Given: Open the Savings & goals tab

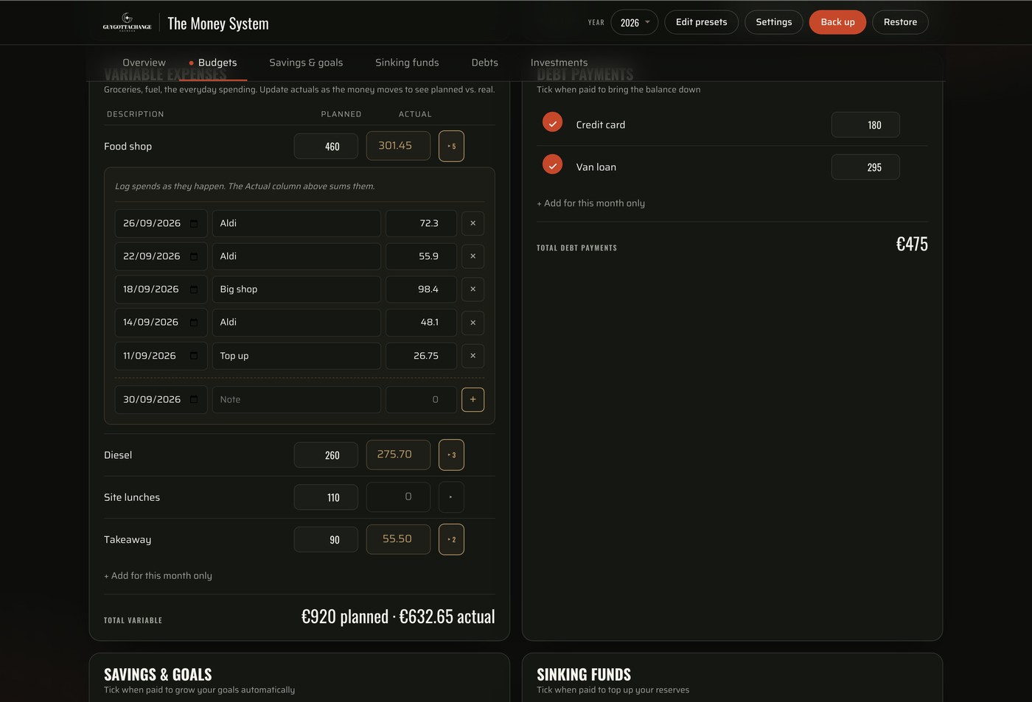Looking at the screenshot, I should click(306, 63).
